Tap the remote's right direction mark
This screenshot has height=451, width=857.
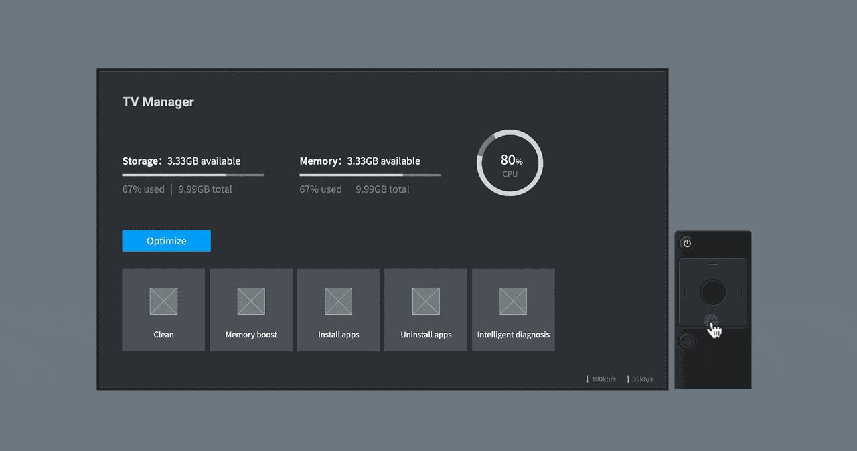click(x=742, y=292)
